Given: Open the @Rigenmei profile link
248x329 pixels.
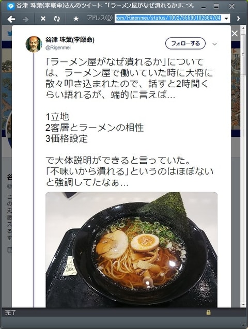Looking at the screenshot, I should (x=58, y=48).
